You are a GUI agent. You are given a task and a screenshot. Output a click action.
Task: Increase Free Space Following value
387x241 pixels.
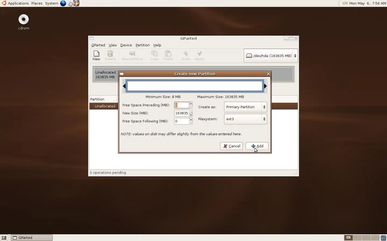pos(191,119)
